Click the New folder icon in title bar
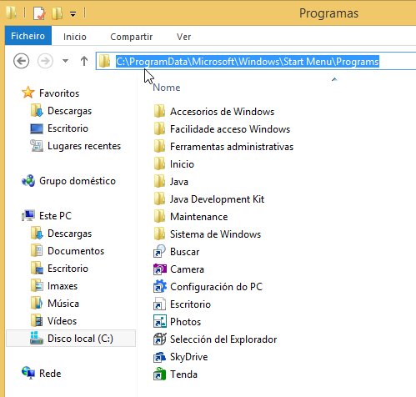Screen dimensions: 416x397 (58, 13)
